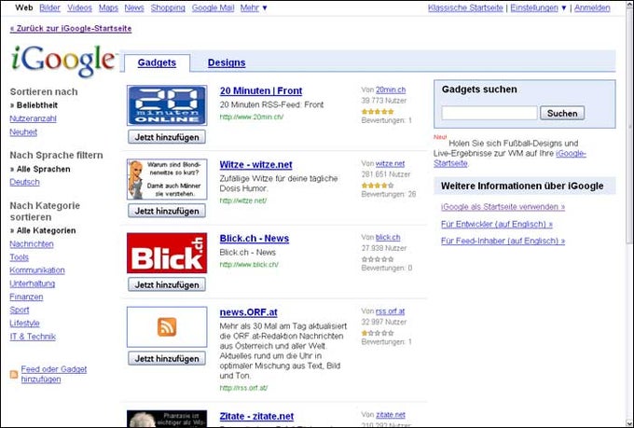Expand the Mehr dropdown in top bar

[x=254, y=7]
